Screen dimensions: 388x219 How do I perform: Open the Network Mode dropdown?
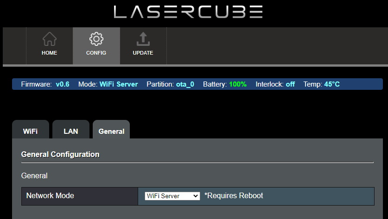(x=172, y=196)
